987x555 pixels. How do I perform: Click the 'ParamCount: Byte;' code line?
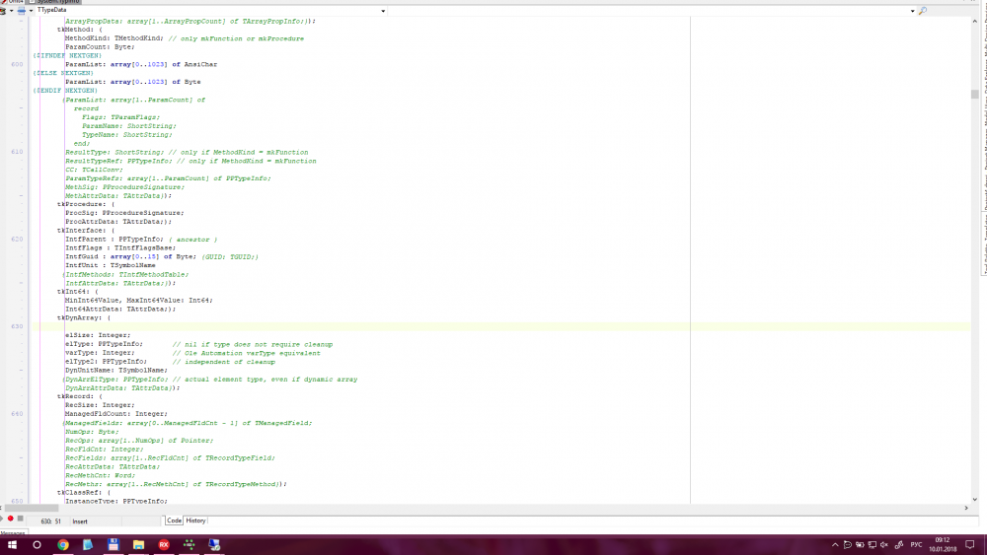tap(100, 47)
